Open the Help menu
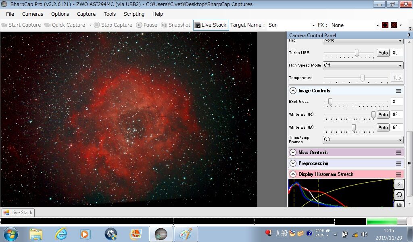The width and height of the screenshot is (413, 242). tap(158, 14)
